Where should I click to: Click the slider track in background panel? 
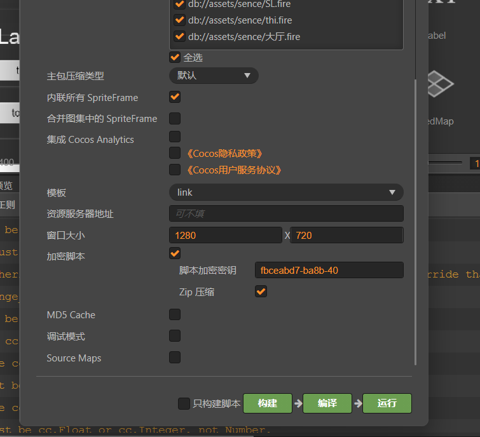coord(445,163)
